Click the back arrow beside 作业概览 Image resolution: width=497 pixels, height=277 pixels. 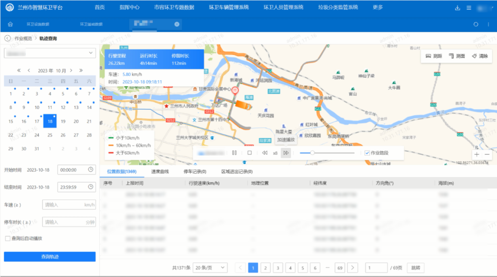[x=8, y=39]
